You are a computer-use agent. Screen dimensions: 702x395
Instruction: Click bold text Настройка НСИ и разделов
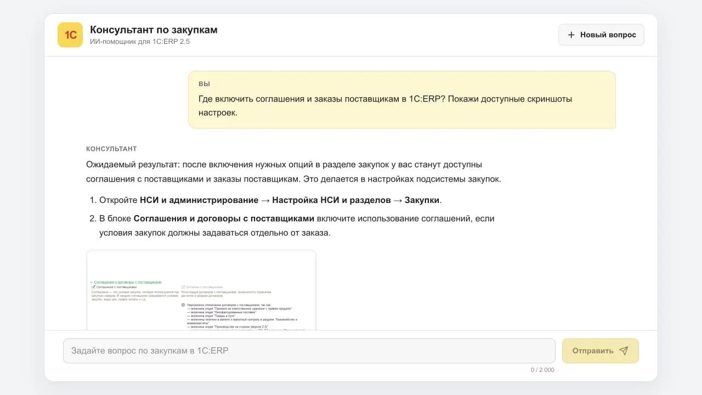pyautogui.click(x=331, y=200)
